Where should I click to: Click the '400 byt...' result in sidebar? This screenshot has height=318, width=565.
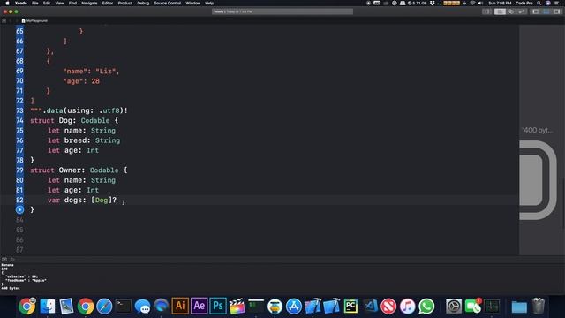(x=538, y=130)
